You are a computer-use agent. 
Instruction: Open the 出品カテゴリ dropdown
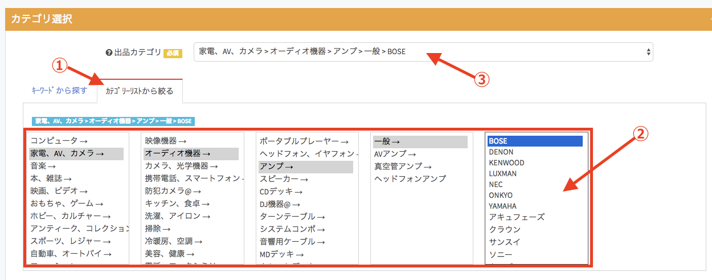423,51
